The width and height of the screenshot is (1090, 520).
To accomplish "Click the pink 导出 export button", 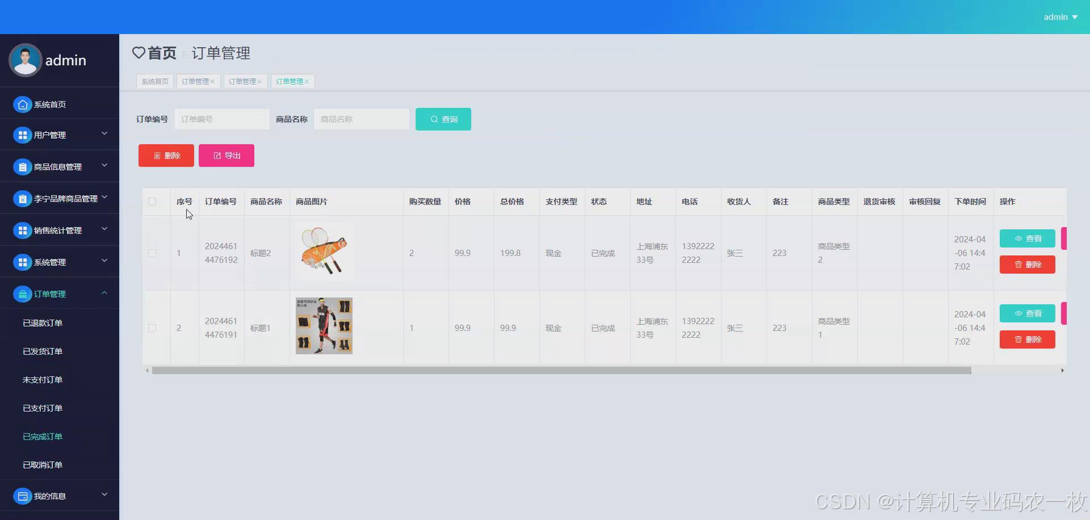I will [227, 156].
